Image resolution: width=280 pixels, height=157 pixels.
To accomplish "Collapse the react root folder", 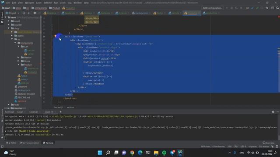I will click(5, 17).
